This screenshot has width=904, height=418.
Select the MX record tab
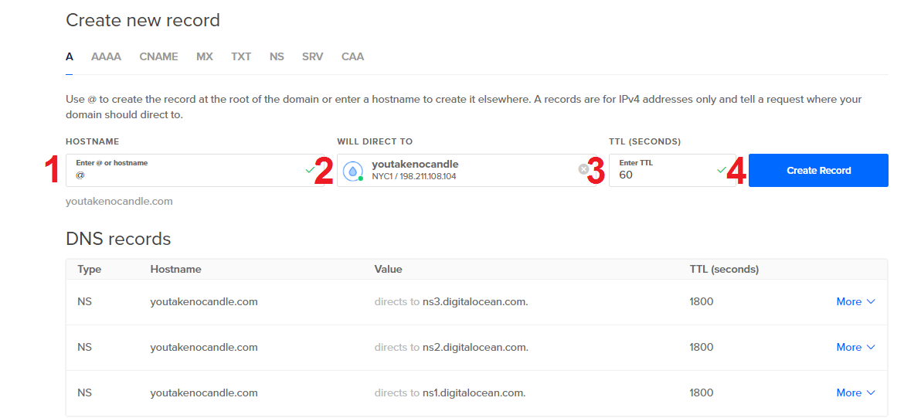coord(204,56)
